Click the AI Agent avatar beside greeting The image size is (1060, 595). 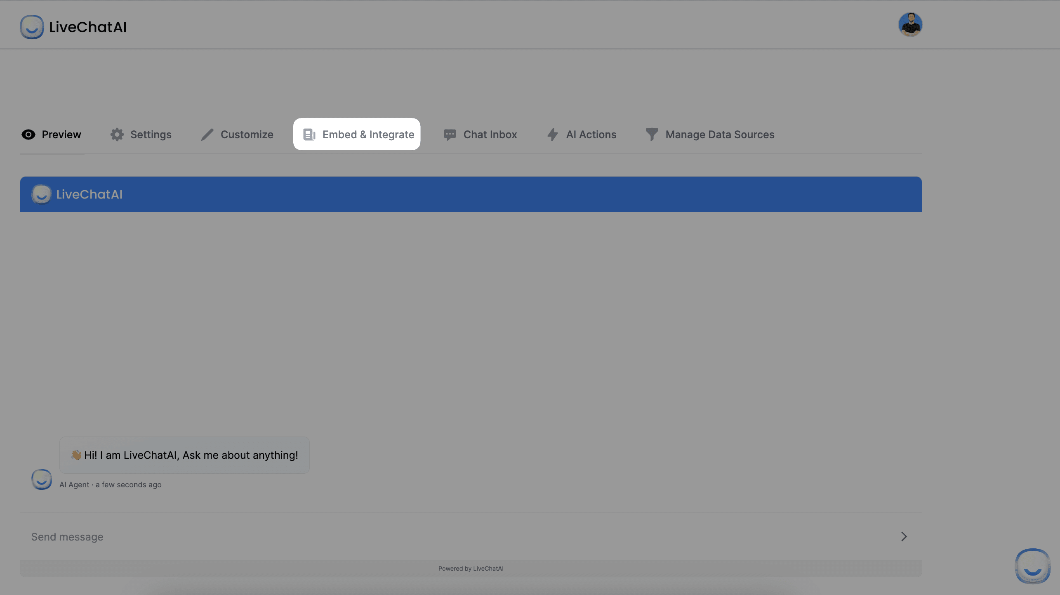(42, 479)
